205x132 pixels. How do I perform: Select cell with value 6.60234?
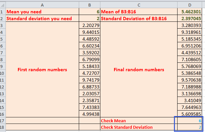[x=90, y=46]
